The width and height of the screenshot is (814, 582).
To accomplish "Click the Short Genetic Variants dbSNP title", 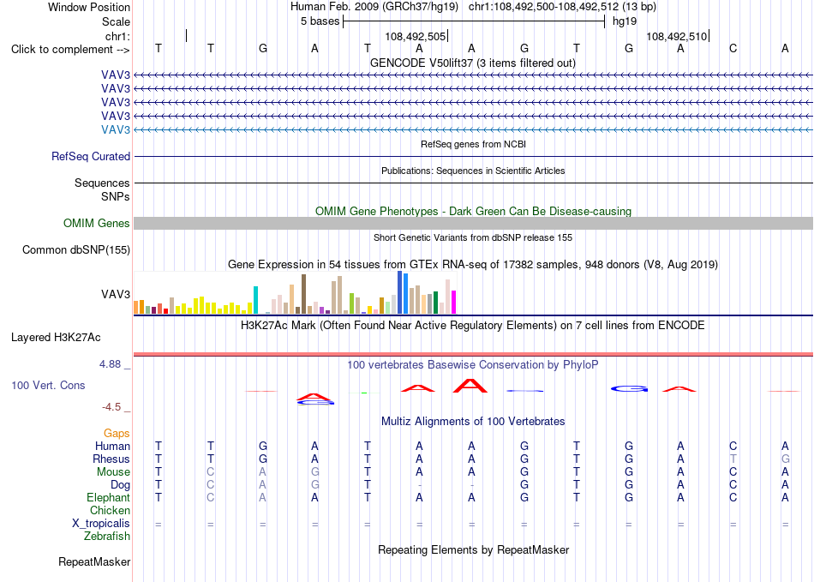I will pyautogui.click(x=473, y=237).
